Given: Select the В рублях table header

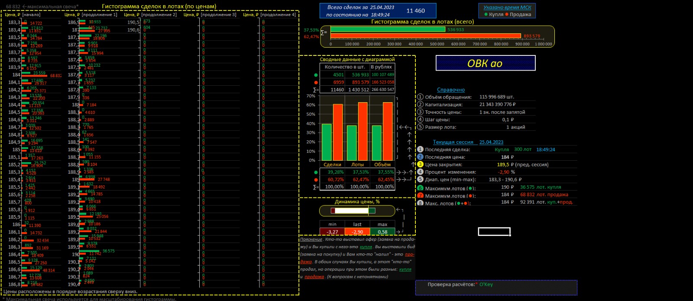Looking at the screenshot, I should [382, 67].
